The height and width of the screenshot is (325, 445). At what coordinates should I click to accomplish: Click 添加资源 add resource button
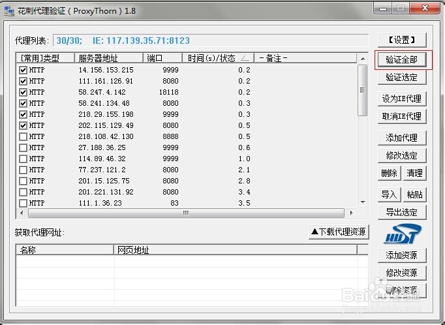[402, 255]
